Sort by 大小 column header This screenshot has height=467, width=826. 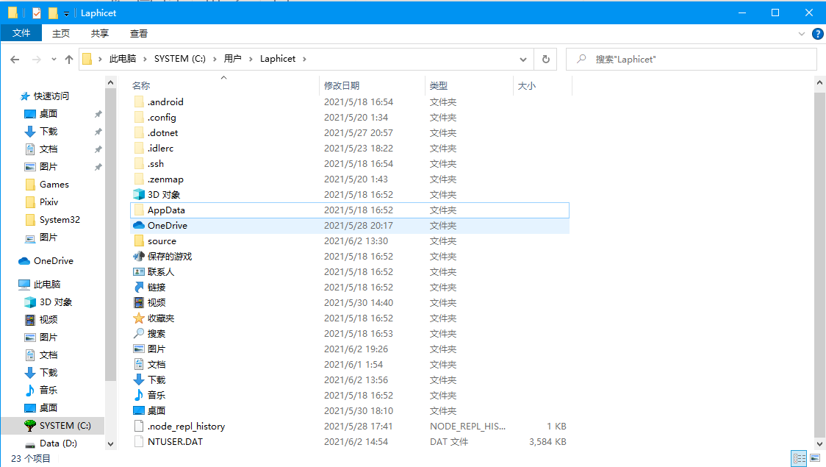coord(526,86)
